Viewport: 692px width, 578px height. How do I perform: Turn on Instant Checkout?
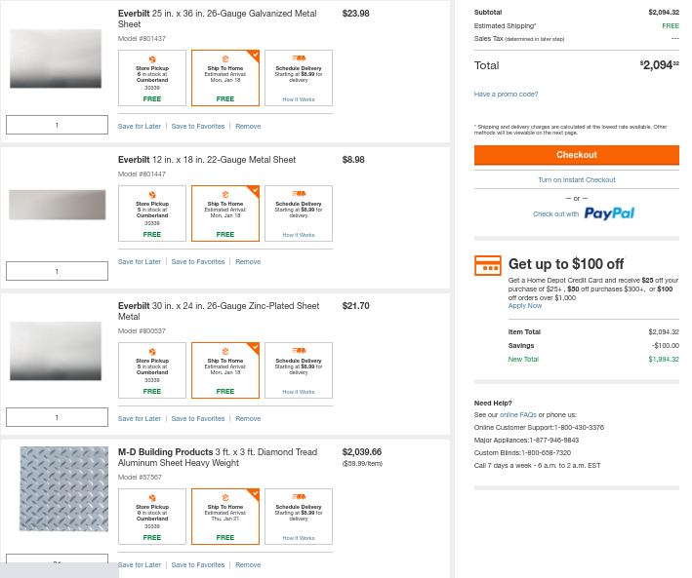click(x=576, y=180)
